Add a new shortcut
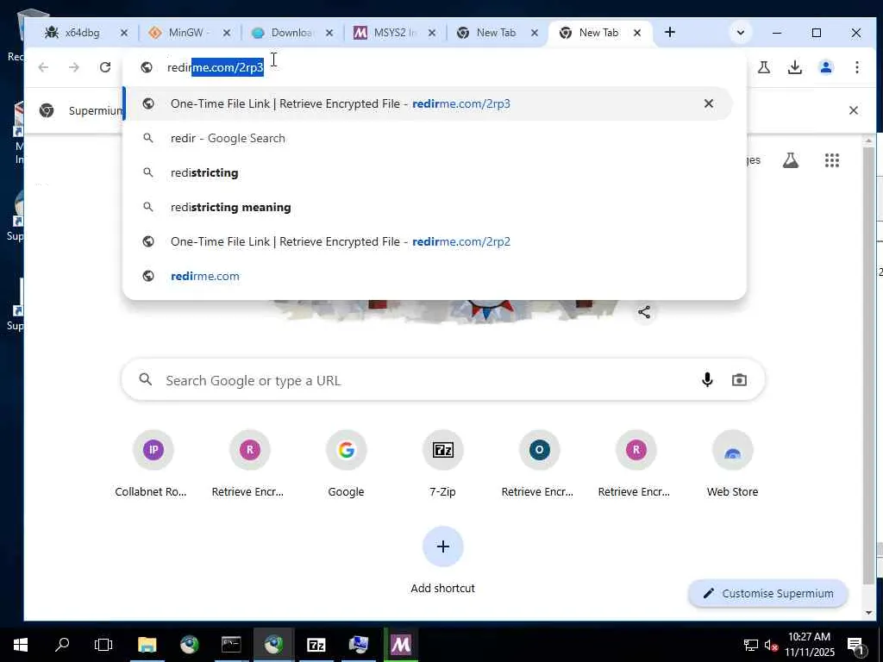This screenshot has width=883, height=662. click(x=442, y=560)
